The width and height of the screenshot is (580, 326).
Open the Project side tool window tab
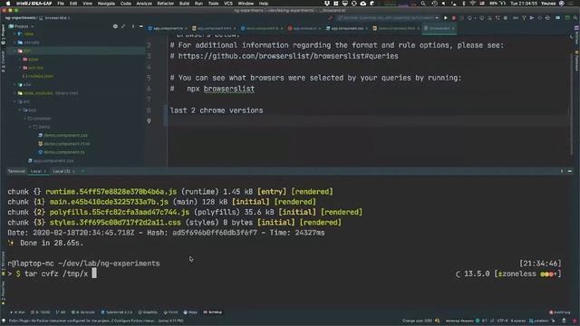coord(3,35)
